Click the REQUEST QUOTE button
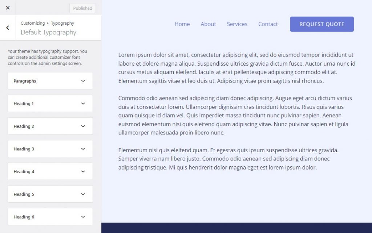Viewport: 372px width, 233px height. [322, 24]
